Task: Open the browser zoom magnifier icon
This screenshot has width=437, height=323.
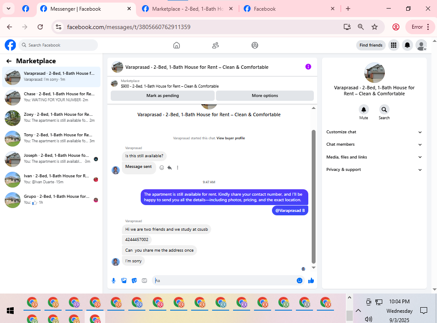Action: coord(360,27)
